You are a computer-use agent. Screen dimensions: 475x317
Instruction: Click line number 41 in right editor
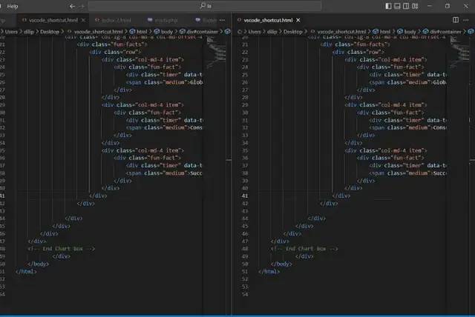point(245,196)
